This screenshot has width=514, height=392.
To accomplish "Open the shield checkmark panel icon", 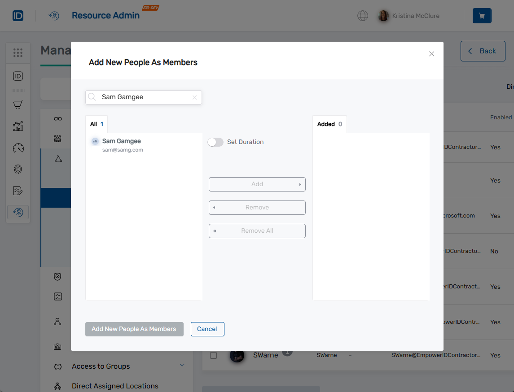I will pos(57,276).
